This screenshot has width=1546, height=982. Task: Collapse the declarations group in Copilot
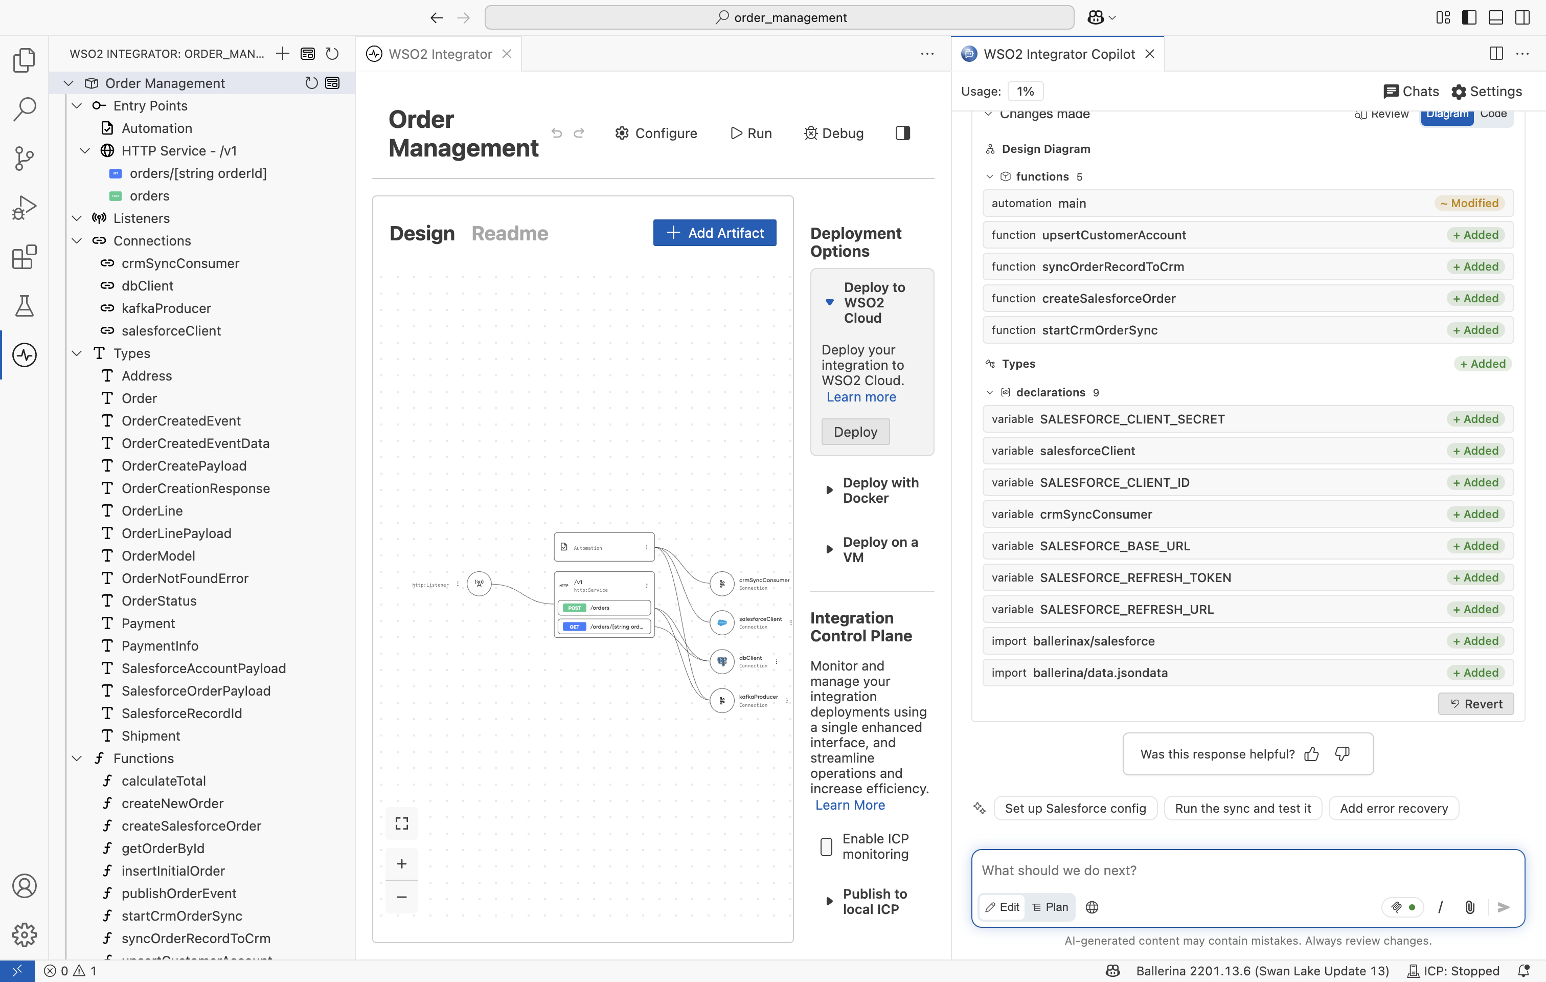pyautogui.click(x=990, y=392)
